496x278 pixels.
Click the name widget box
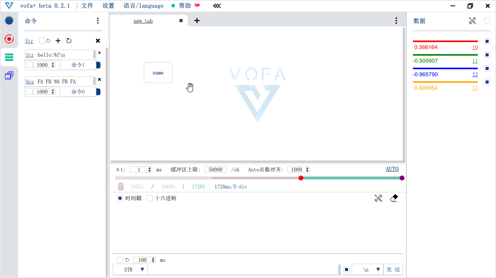point(158,73)
